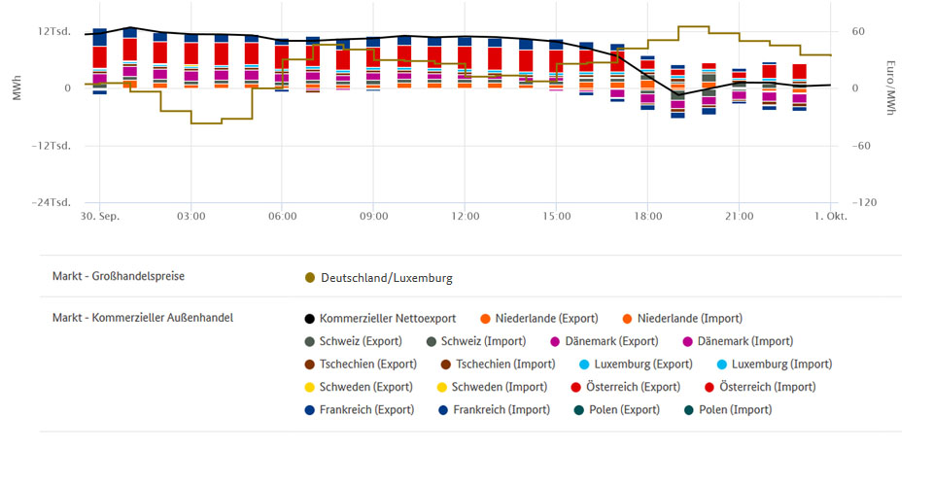Toggle Schweiz (Export) legend item
This screenshot has width=933, height=486.
point(354,341)
